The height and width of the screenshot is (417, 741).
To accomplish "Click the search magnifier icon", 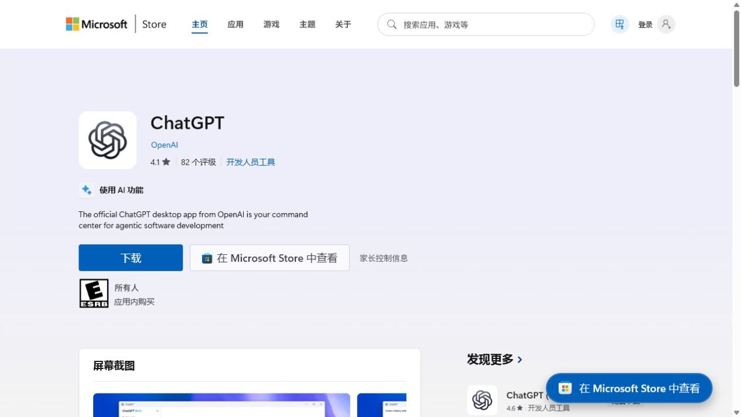I will point(392,25).
